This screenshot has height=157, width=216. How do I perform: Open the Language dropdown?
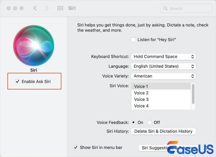coord(163,66)
